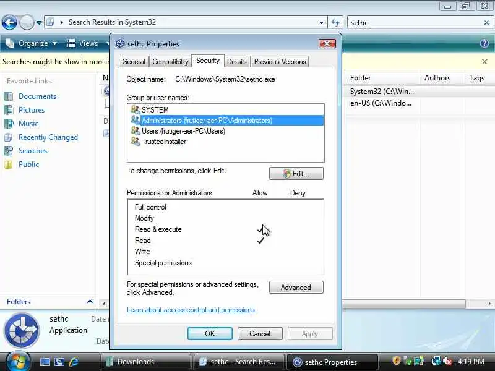Open the Windows Start orb
This screenshot has height=371, width=495.
pyautogui.click(x=17, y=361)
